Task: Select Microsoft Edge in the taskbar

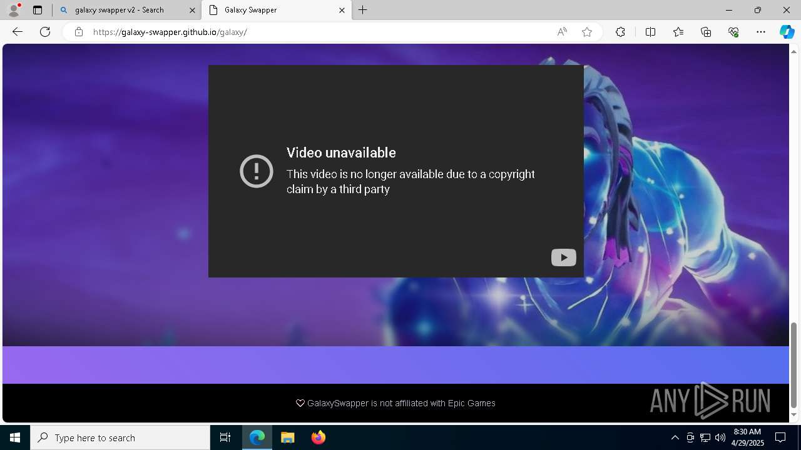Action: pyautogui.click(x=257, y=437)
